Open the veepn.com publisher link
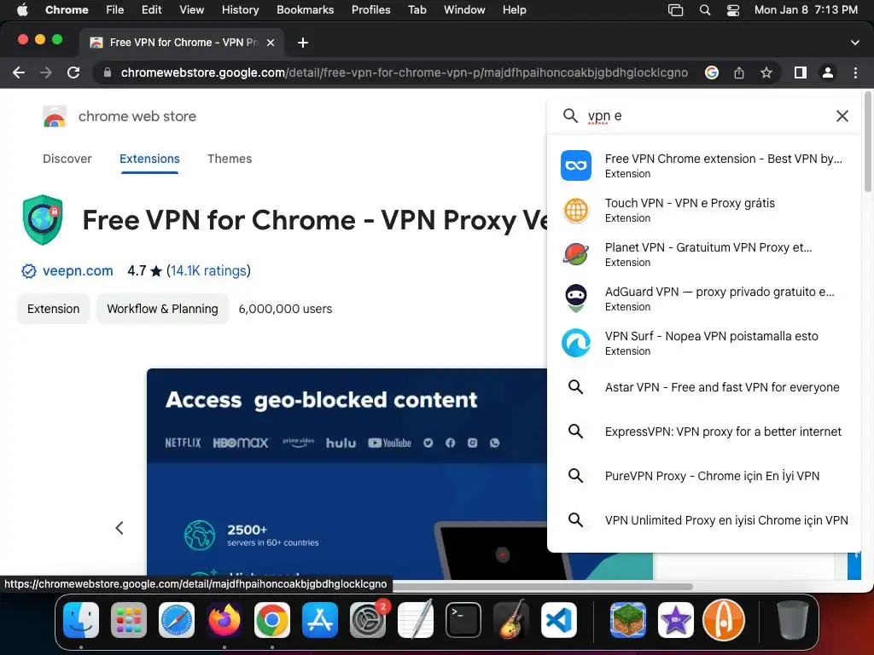Image resolution: width=874 pixels, height=655 pixels. tap(78, 270)
